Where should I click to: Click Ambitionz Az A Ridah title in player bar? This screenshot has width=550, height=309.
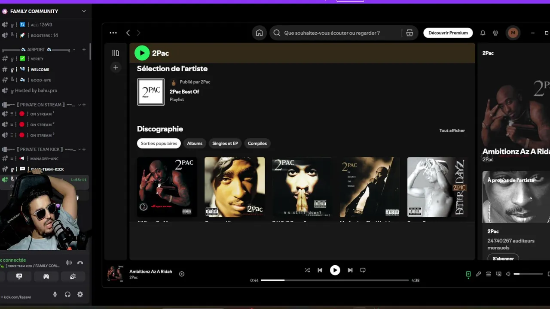pyautogui.click(x=151, y=272)
